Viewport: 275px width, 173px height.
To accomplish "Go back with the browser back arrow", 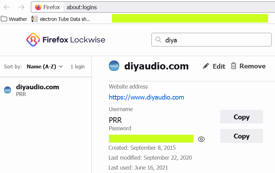I will click(7, 7).
